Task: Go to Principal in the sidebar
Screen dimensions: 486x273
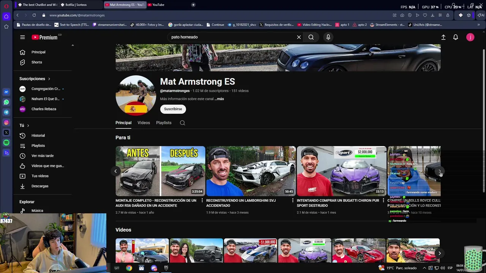Action: 38,52
